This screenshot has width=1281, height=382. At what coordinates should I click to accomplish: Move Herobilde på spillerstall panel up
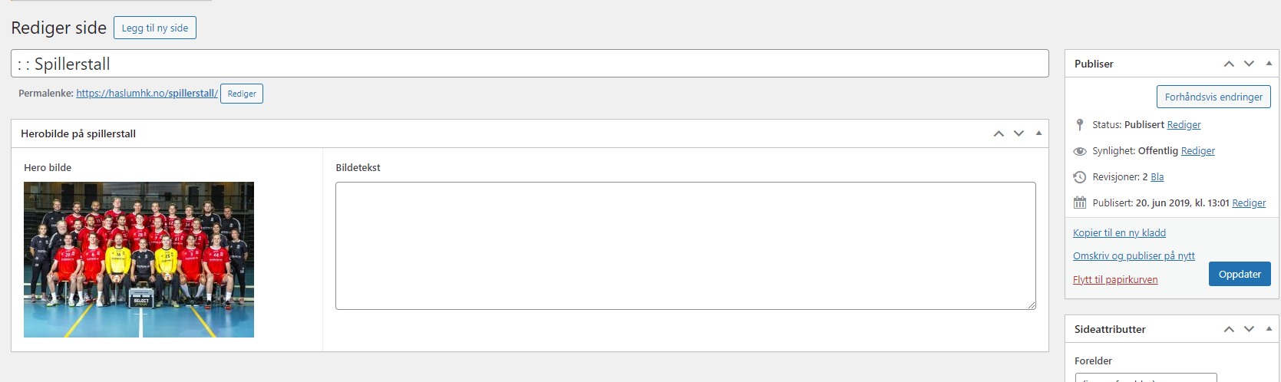pyautogui.click(x=999, y=133)
